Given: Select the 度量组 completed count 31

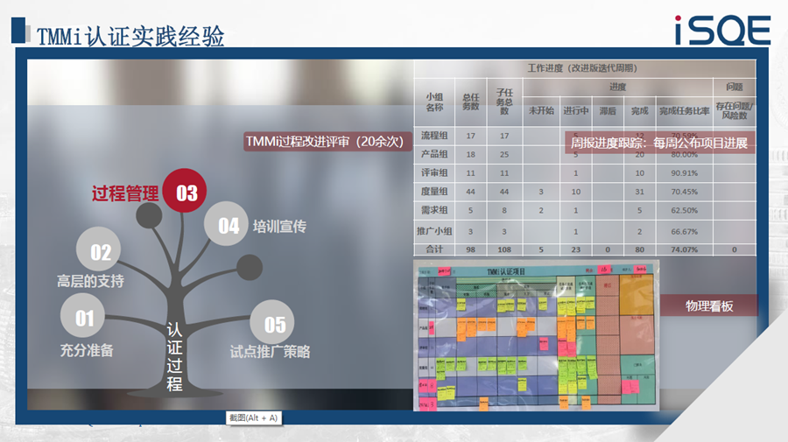Looking at the screenshot, I should (x=639, y=192).
